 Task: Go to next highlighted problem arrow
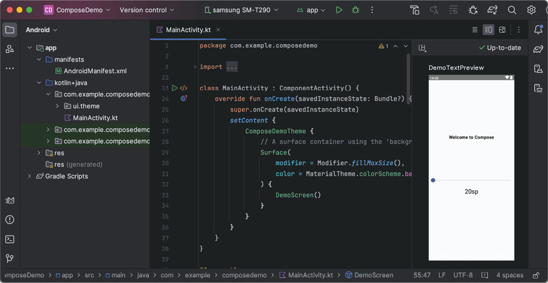[406, 46]
